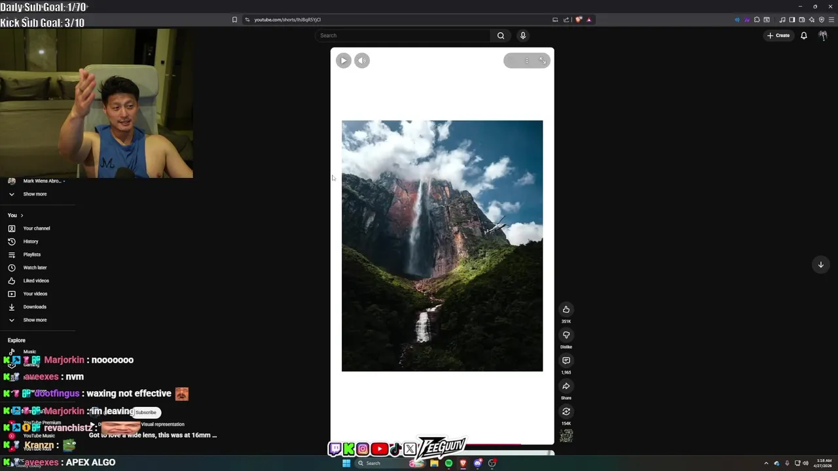Open Brave Shields lion icon

point(578,20)
